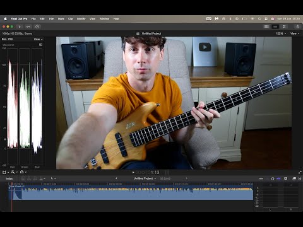This screenshot has height=227, width=303.
Task: Open the Apple menu
Action: (x=5, y=19)
